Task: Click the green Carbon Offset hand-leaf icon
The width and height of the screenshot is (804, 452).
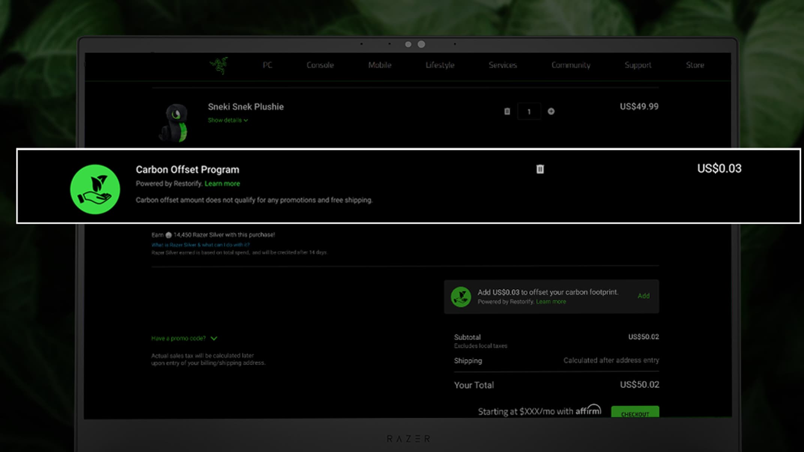Action: click(x=95, y=189)
